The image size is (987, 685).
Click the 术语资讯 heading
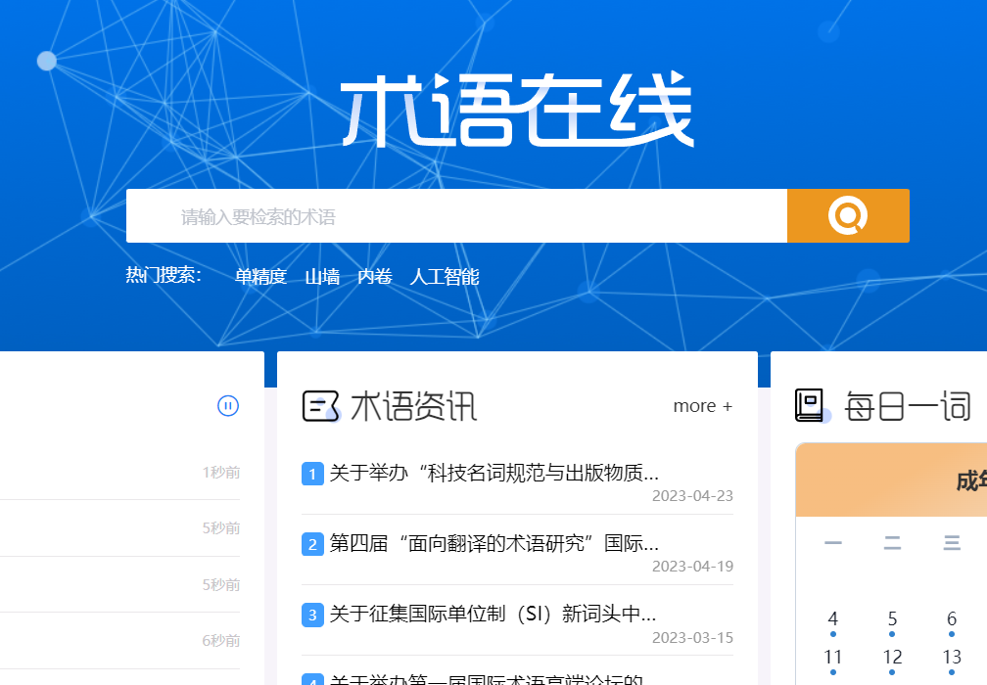point(414,406)
